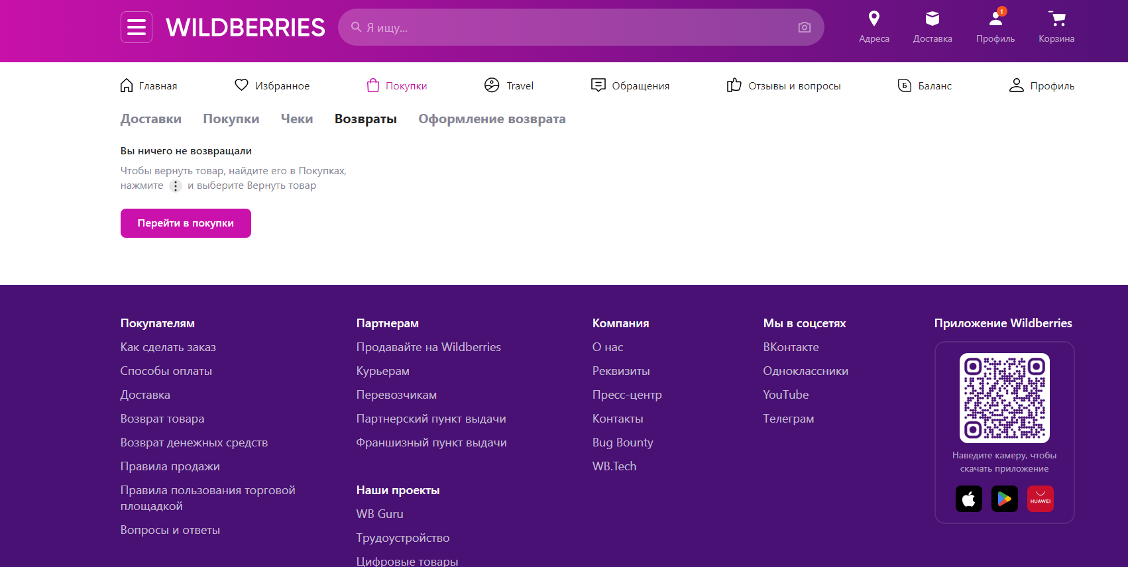Open 'Трудоустройство' link
Image resolution: width=1128 pixels, height=567 pixels.
click(x=403, y=538)
